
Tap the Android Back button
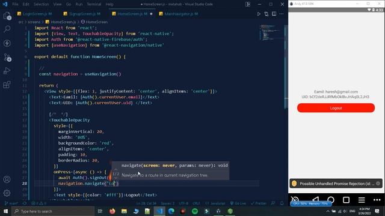pyautogui.click(x=316, y=200)
